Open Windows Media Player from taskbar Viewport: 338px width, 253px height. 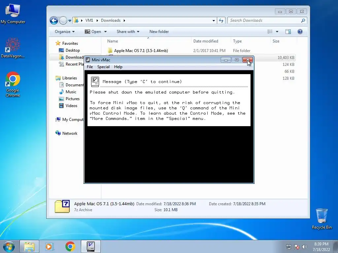pos(50,246)
